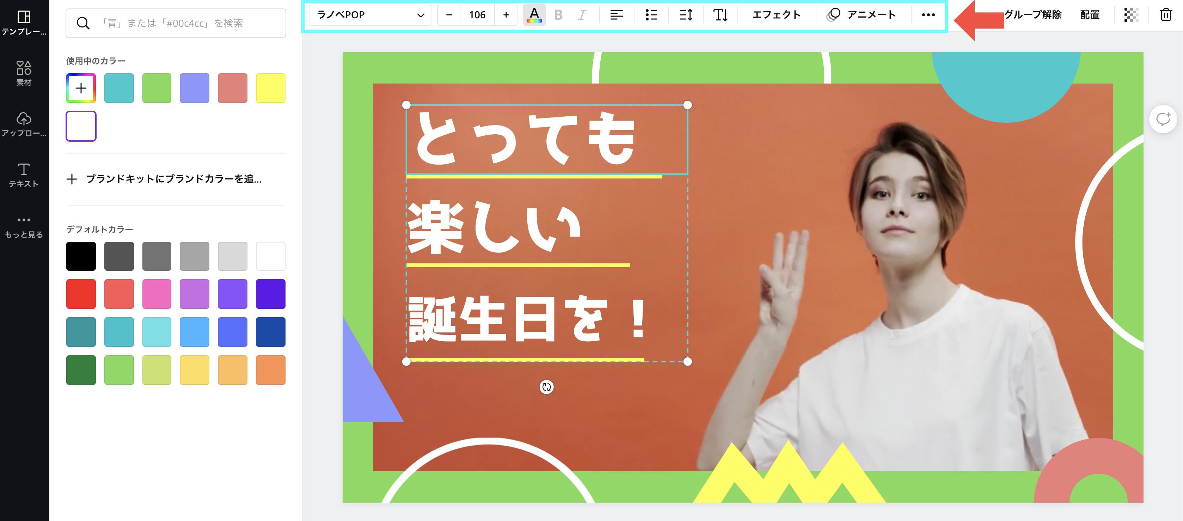Viewport: 1183px width, 521px height.
Task: Open more toolbar options ellipsis
Action: tap(928, 15)
